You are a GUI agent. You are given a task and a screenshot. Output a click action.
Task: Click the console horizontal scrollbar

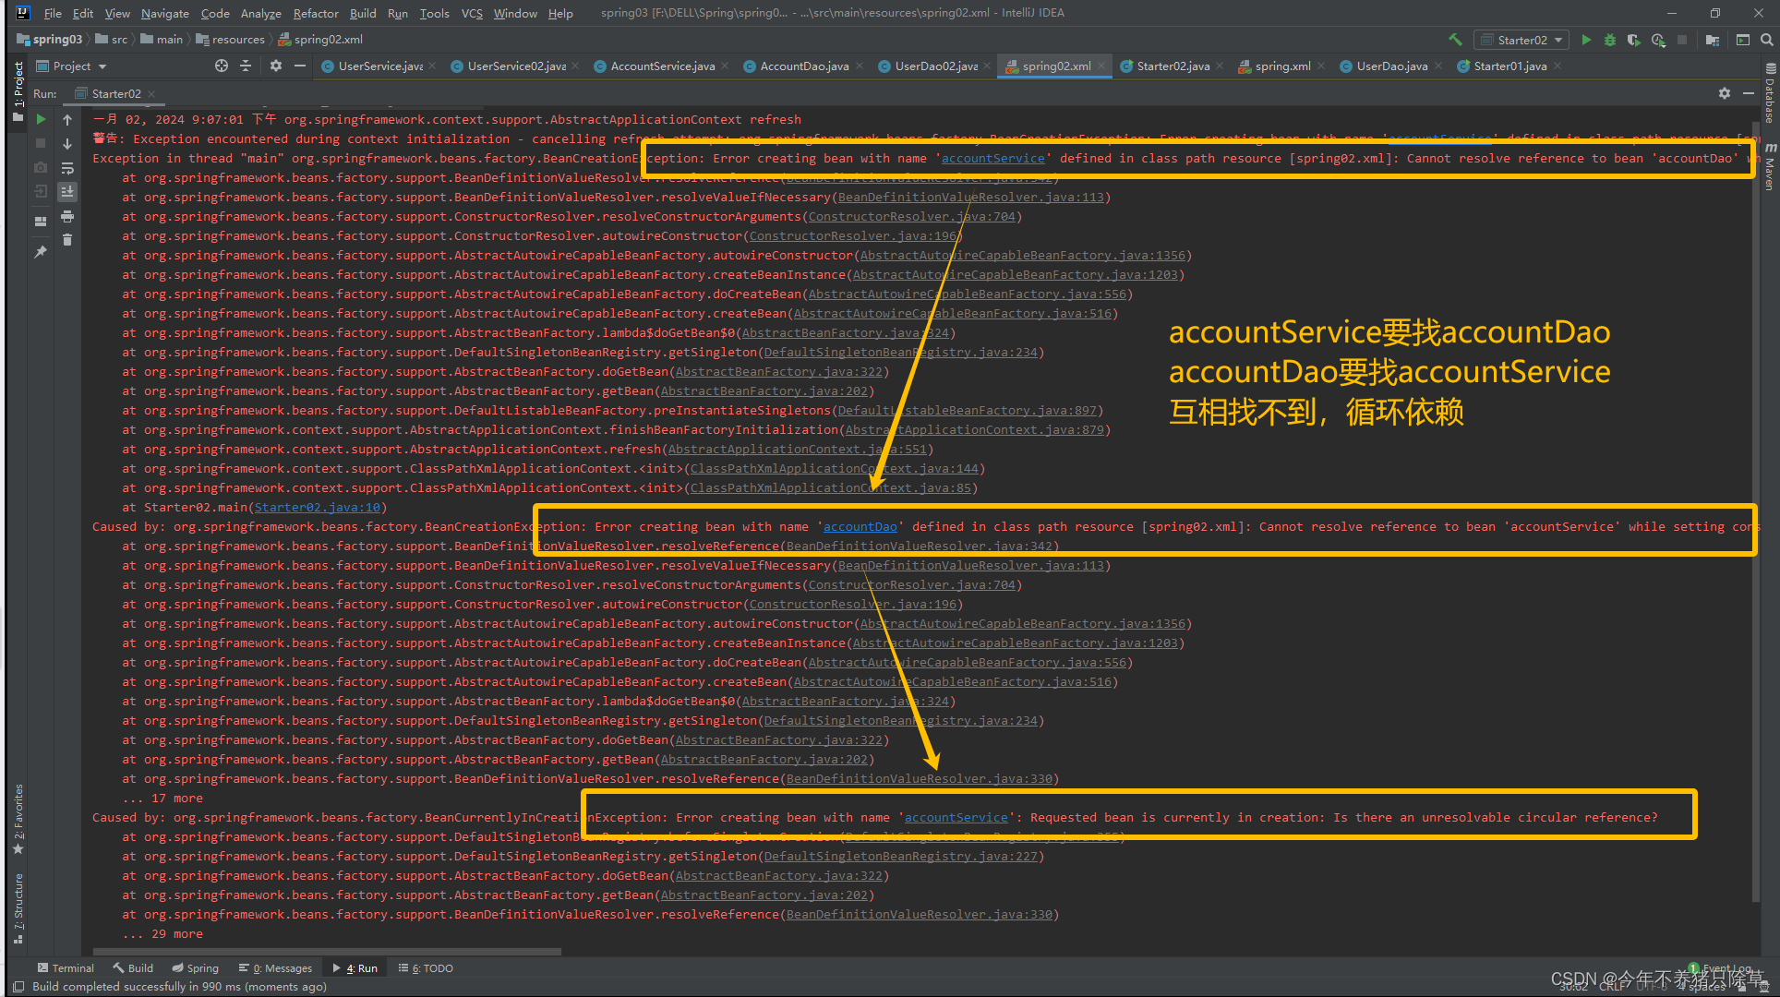point(329,951)
